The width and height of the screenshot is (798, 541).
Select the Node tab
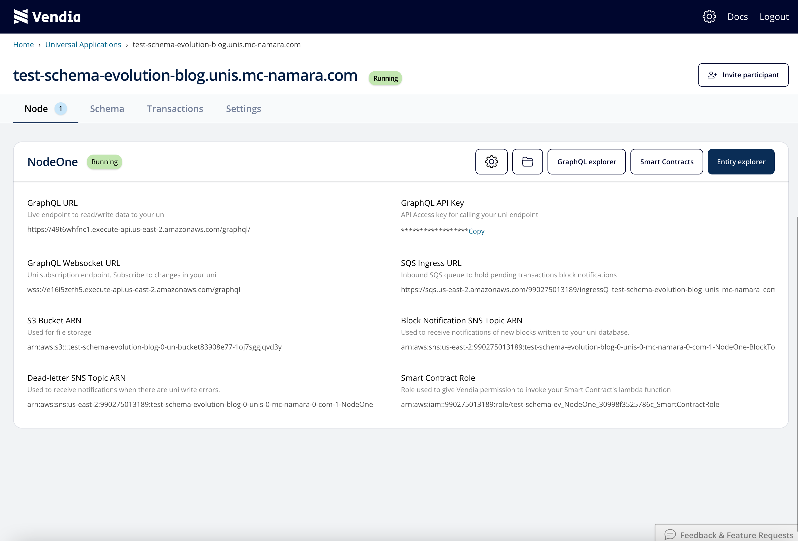coord(36,109)
